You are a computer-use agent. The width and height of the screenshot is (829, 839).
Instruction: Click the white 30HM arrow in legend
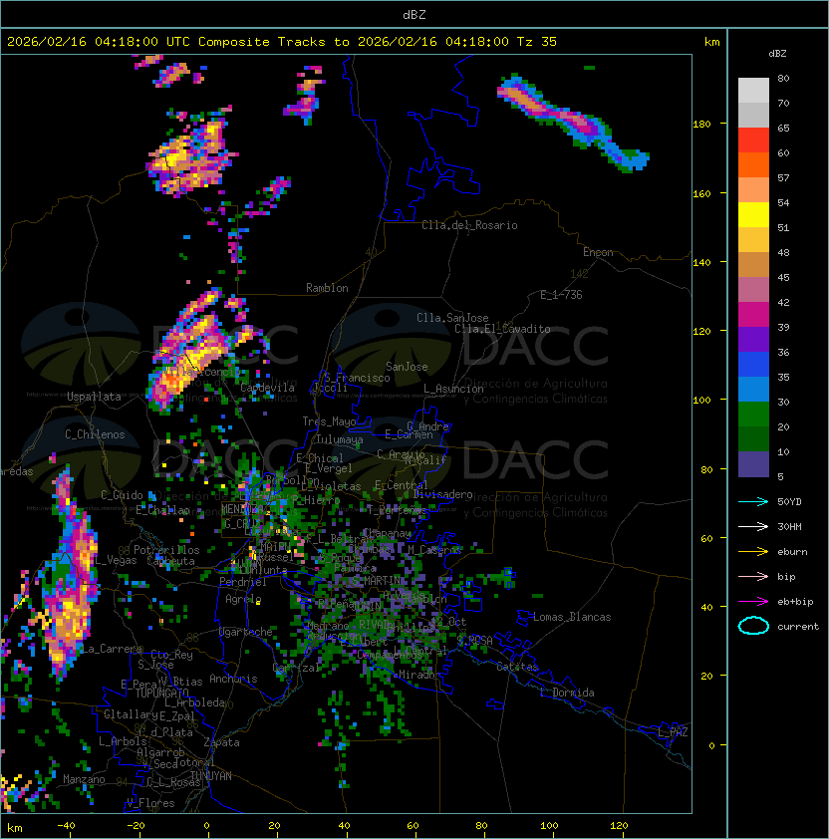coord(753,526)
